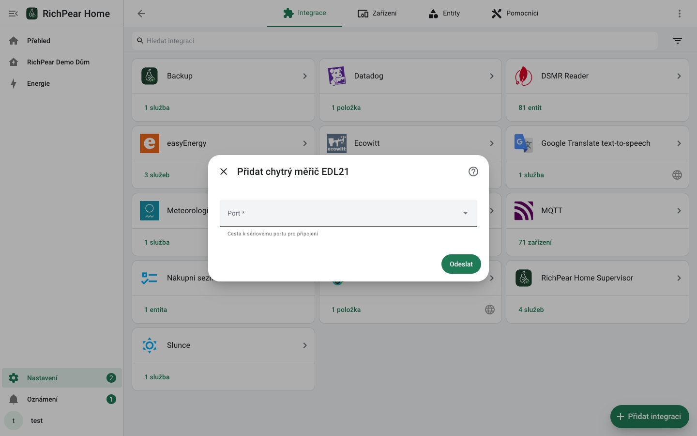Expand Datadog integration chevron

[x=492, y=76]
